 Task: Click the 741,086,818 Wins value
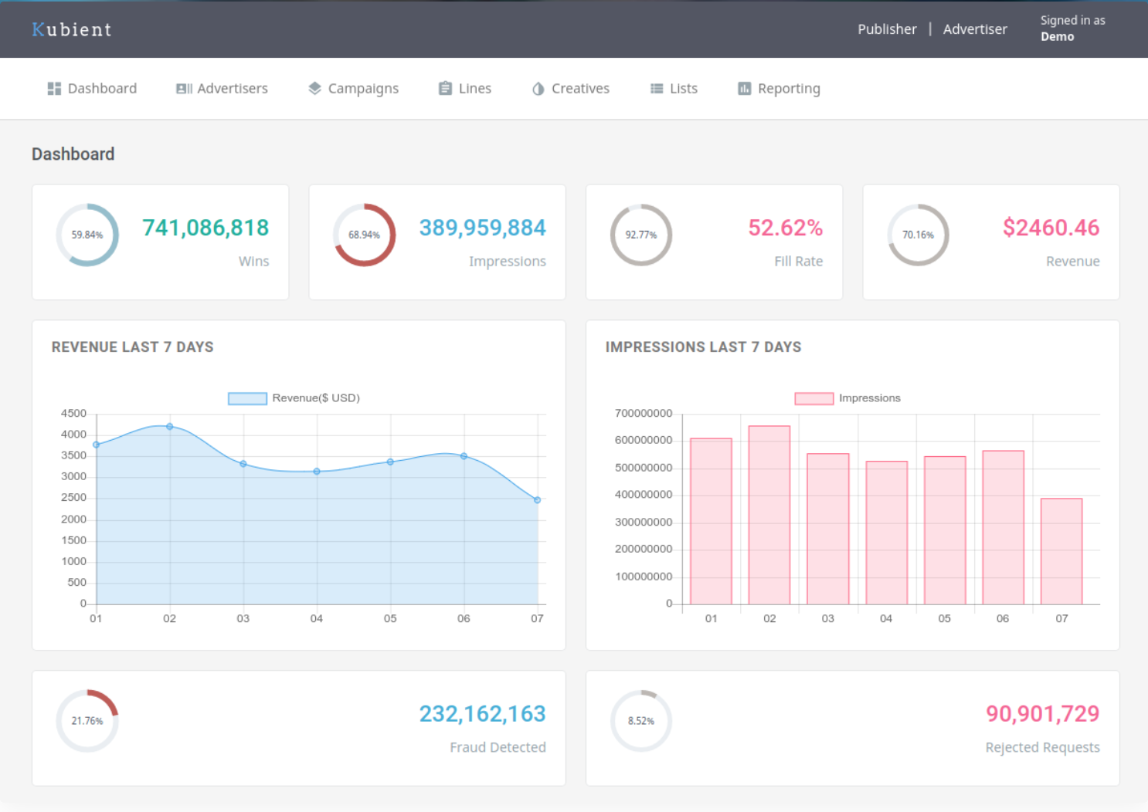(x=205, y=228)
